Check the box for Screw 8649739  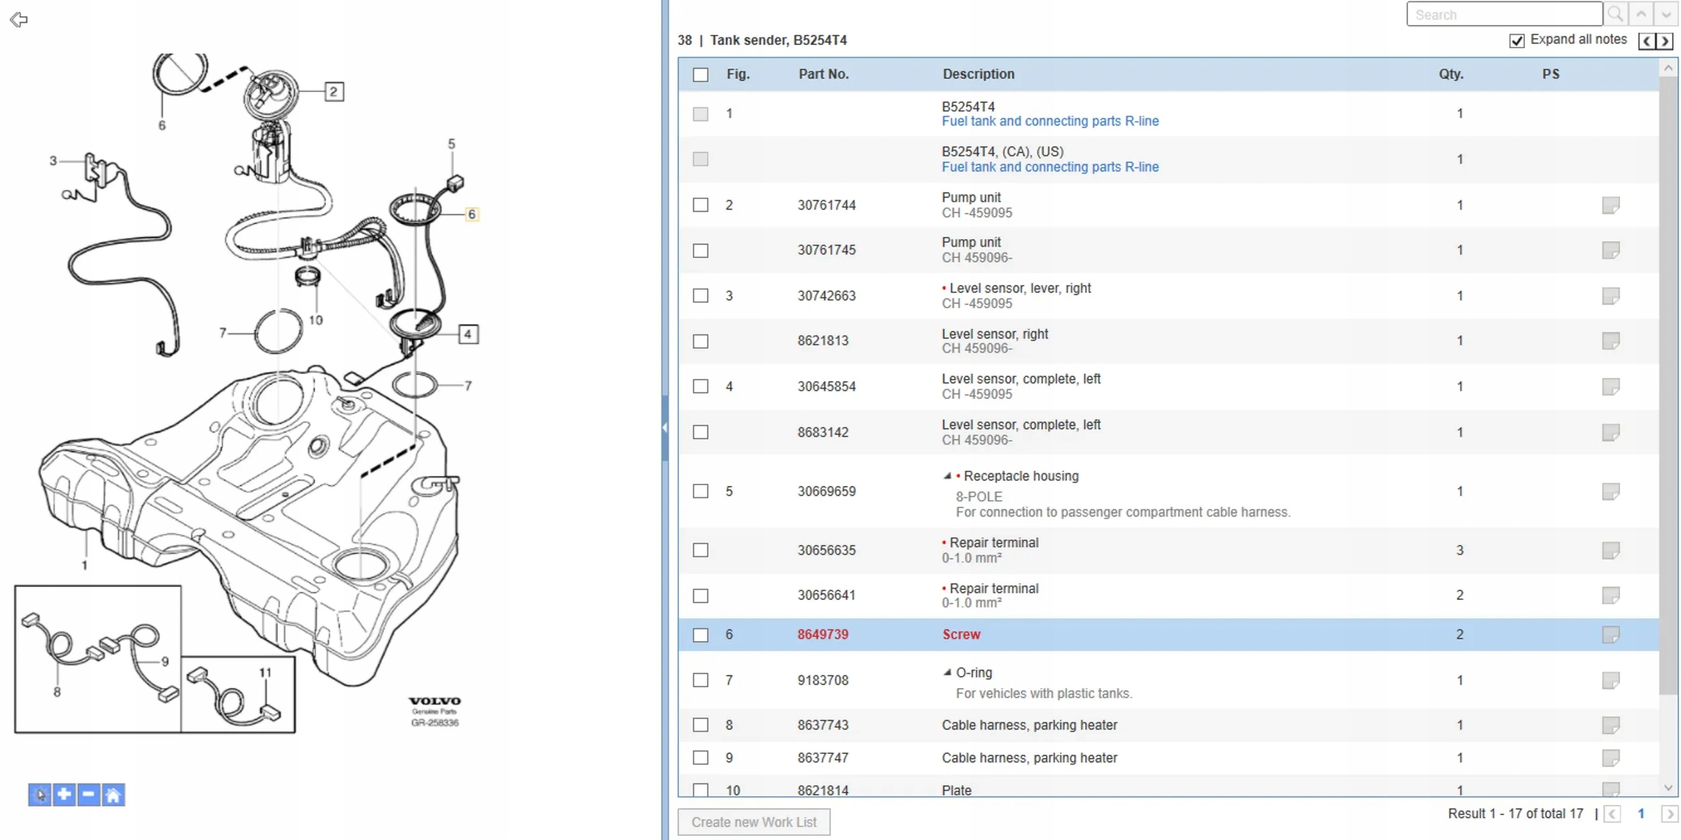click(701, 635)
